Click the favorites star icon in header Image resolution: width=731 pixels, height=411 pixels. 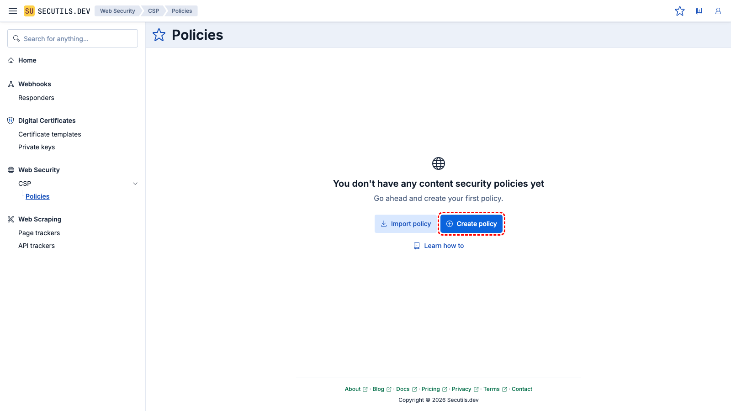point(680,11)
